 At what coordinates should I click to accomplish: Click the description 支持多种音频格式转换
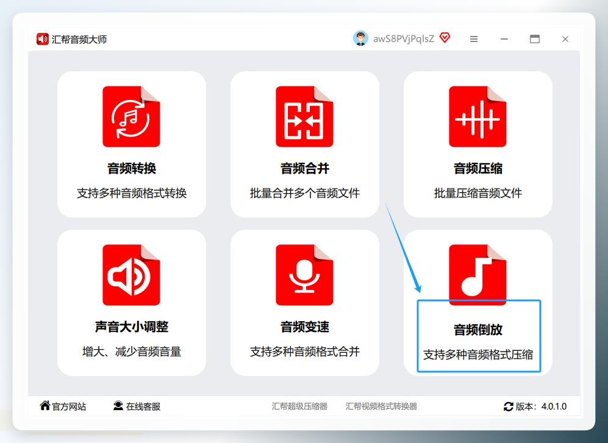(132, 193)
